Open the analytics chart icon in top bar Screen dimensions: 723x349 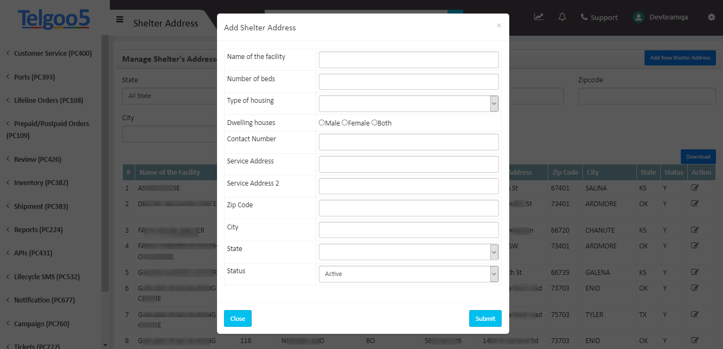[x=538, y=17]
